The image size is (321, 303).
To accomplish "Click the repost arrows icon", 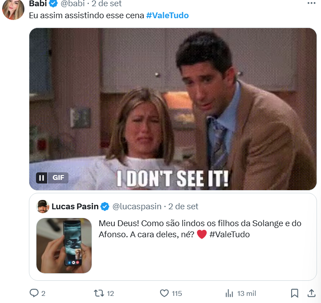I will (98, 293).
